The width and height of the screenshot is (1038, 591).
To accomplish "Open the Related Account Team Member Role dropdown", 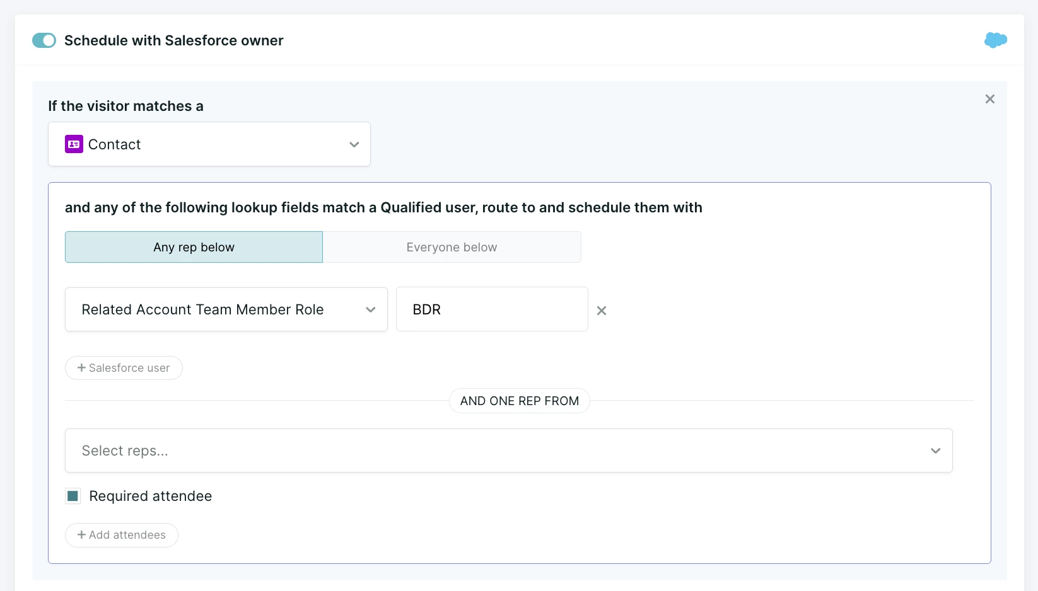I will [226, 309].
